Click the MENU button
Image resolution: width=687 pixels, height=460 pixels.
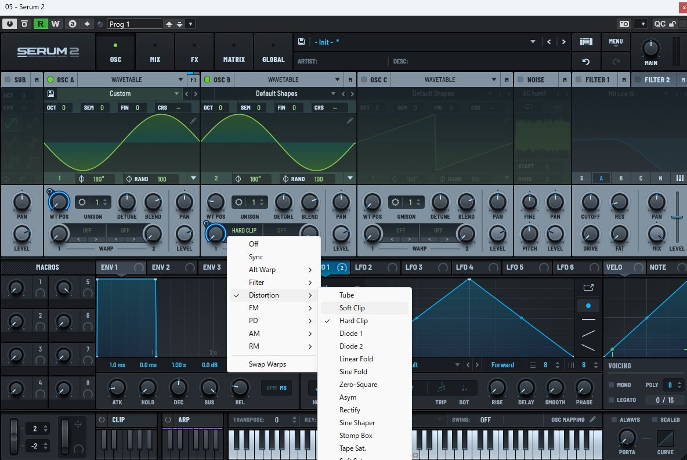pyautogui.click(x=616, y=42)
